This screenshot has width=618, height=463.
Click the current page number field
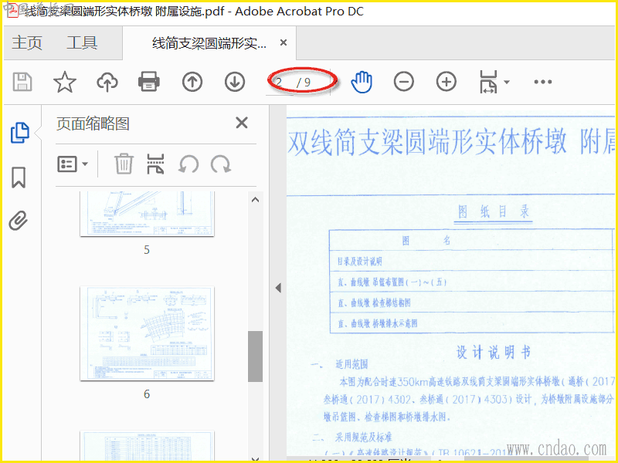280,83
